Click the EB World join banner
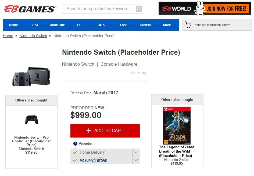 click(x=205, y=9)
